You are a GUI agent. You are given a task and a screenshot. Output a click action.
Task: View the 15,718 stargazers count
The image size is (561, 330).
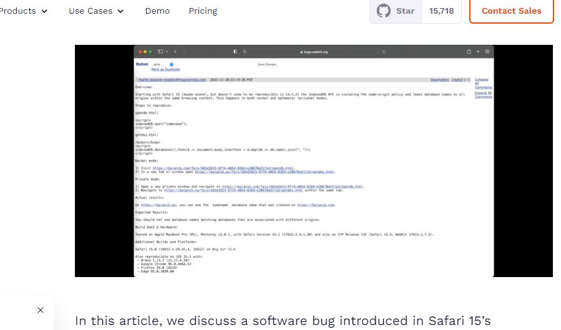point(442,11)
